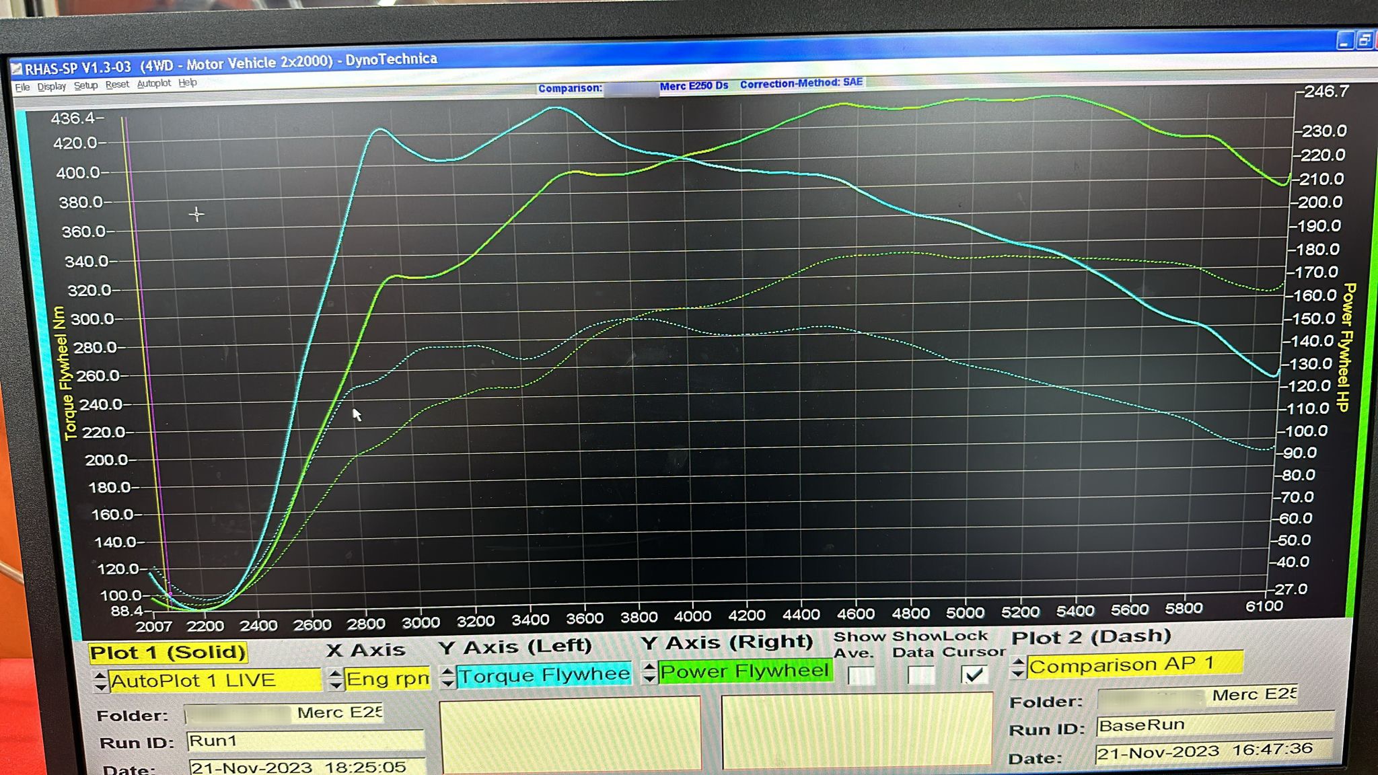Click down arrow beside Power Flywheel selector

click(649, 678)
